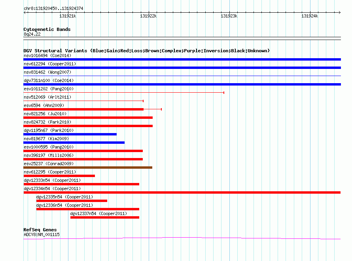Image resolution: width=352 pixels, height=261 pixels.
Task: Select the nsv612294 (Cooper2011) blue gain bar
Action: (182, 68)
